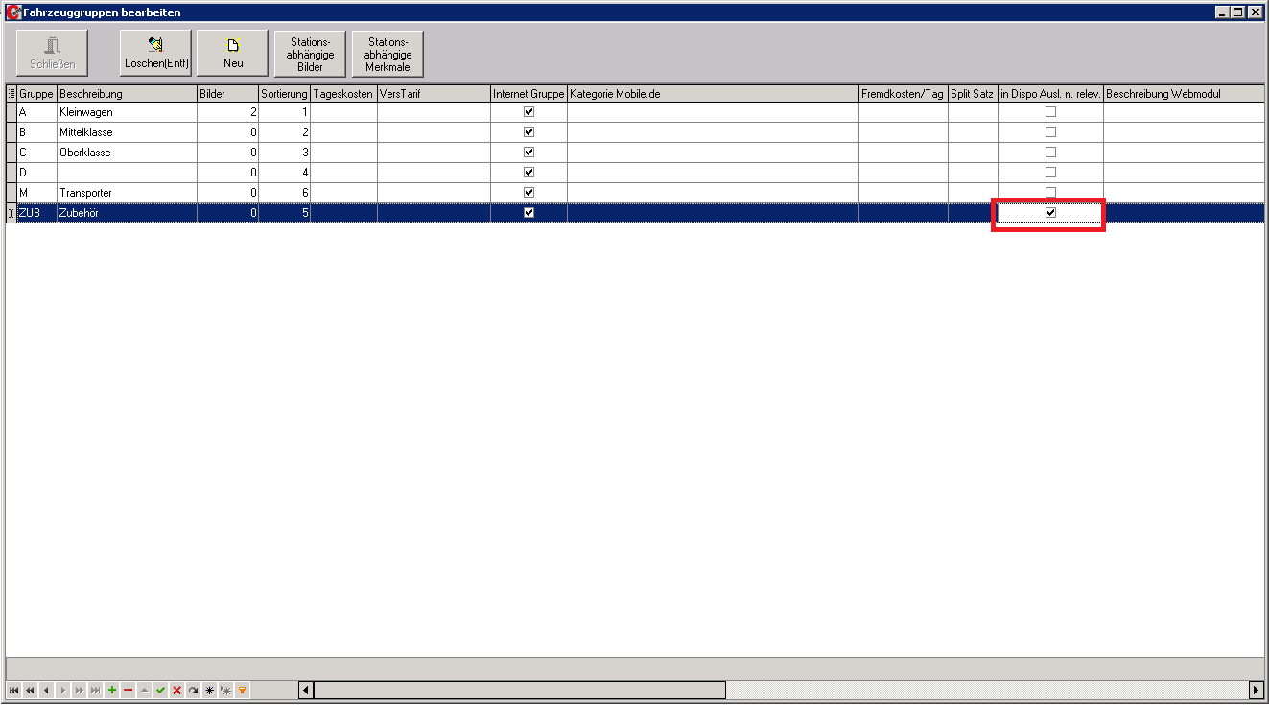Enable Dispo Ausl. n. relev. for Oberklasse
The height and width of the screenshot is (705, 1269).
[1050, 153]
